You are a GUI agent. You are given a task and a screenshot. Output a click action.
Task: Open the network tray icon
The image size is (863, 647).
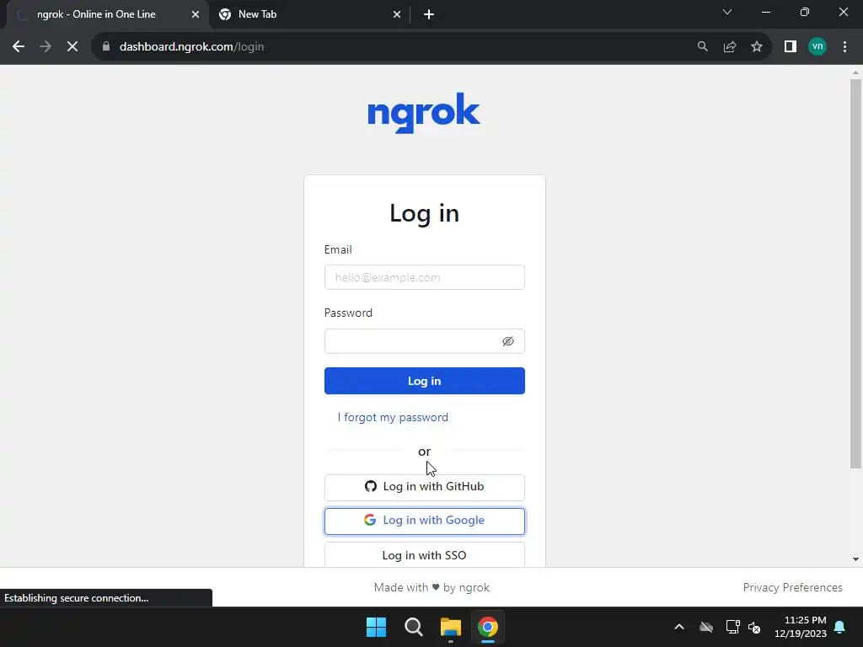click(732, 627)
